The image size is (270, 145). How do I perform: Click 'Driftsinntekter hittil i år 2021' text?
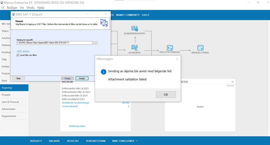coord(75,88)
